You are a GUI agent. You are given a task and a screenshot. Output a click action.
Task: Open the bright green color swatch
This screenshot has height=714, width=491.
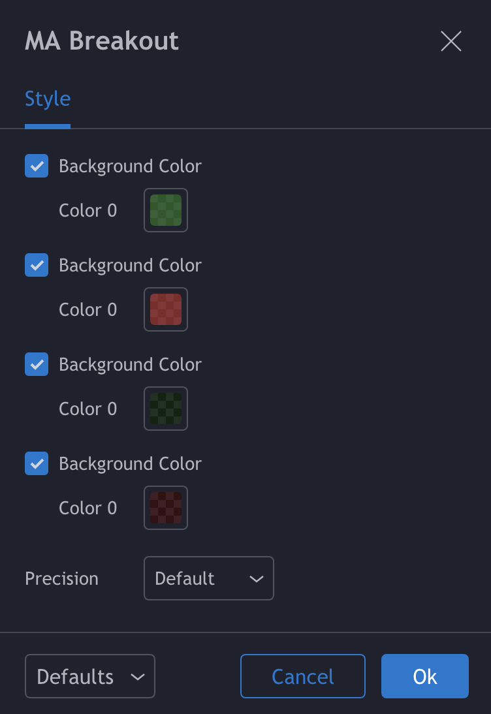166,210
